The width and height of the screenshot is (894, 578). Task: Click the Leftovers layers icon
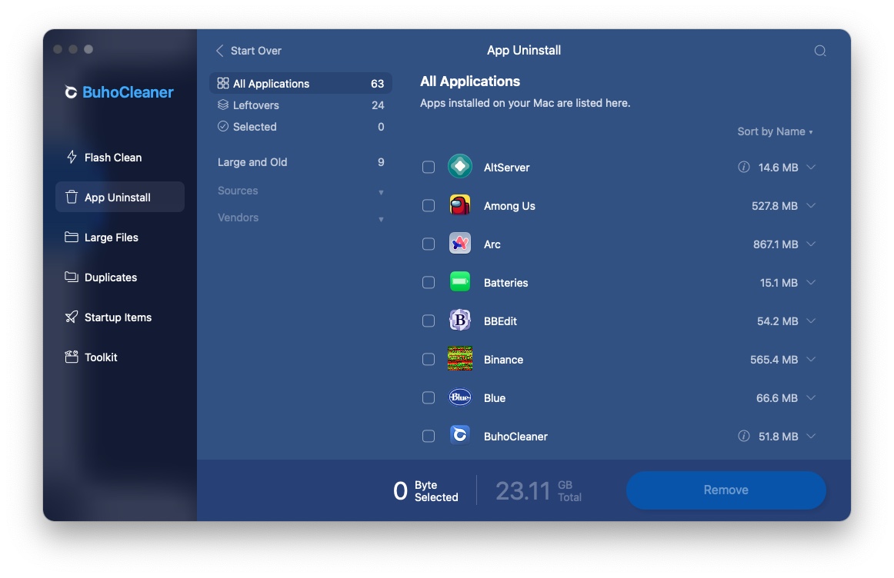pos(223,105)
